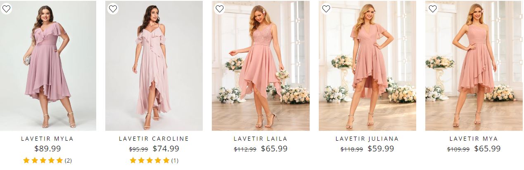This screenshot has width=524, height=170.
Task: View Lavetir Myla five-star rating reviews
Action: (47, 161)
